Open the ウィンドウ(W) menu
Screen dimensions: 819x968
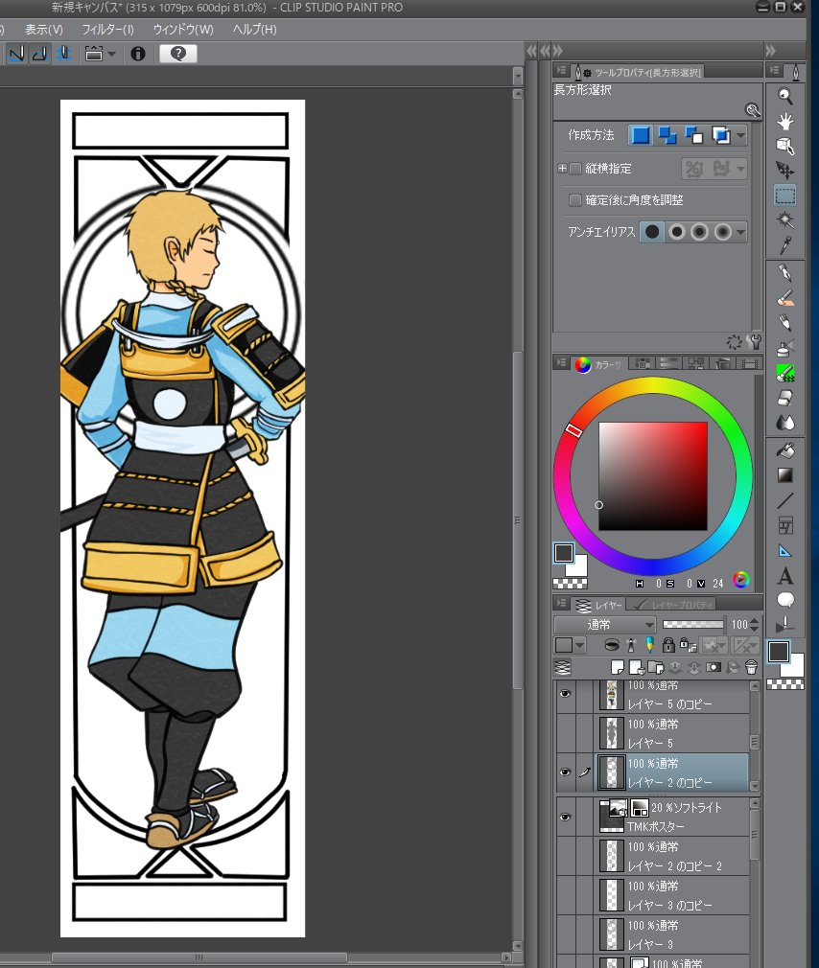click(x=183, y=30)
